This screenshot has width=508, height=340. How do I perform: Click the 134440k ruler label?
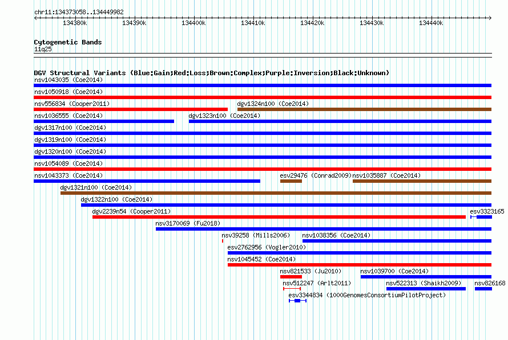pyautogui.click(x=431, y=23)
